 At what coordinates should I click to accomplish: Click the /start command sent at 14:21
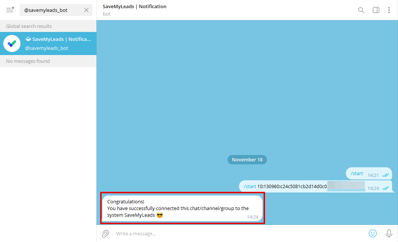click(x=357, y=173)
